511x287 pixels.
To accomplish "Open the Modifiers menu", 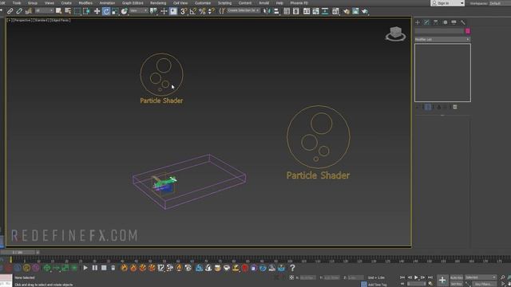I will (x=85, y=3).
